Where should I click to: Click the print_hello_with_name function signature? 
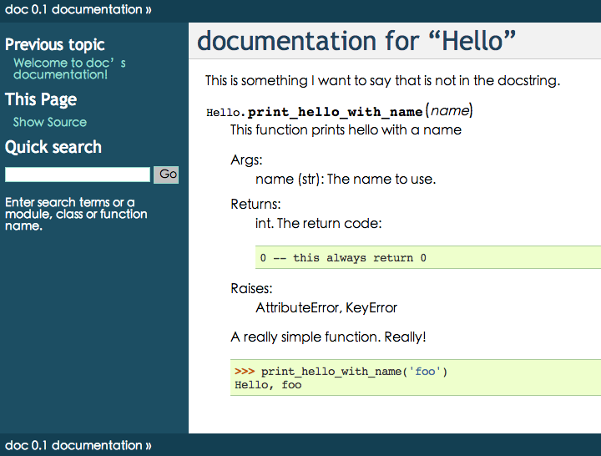[339, 112]
